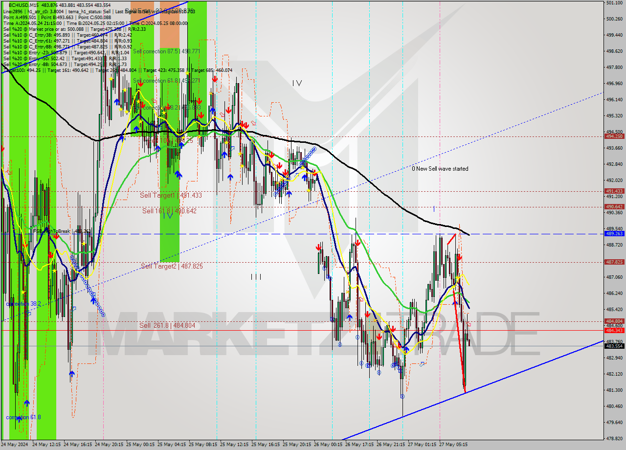Click the 488.720 price axis label
The image size is (626, 450).
point(614,245)
